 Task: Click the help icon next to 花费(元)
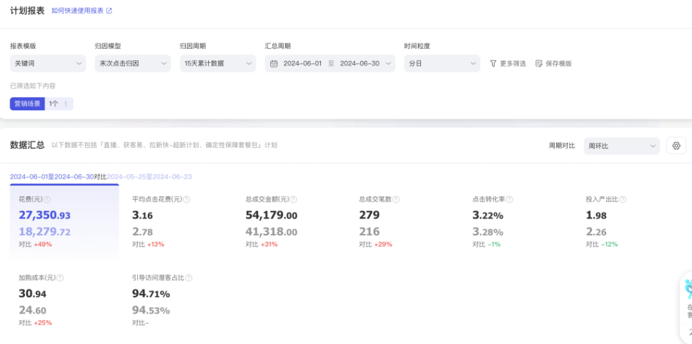[x=47, y=199]
